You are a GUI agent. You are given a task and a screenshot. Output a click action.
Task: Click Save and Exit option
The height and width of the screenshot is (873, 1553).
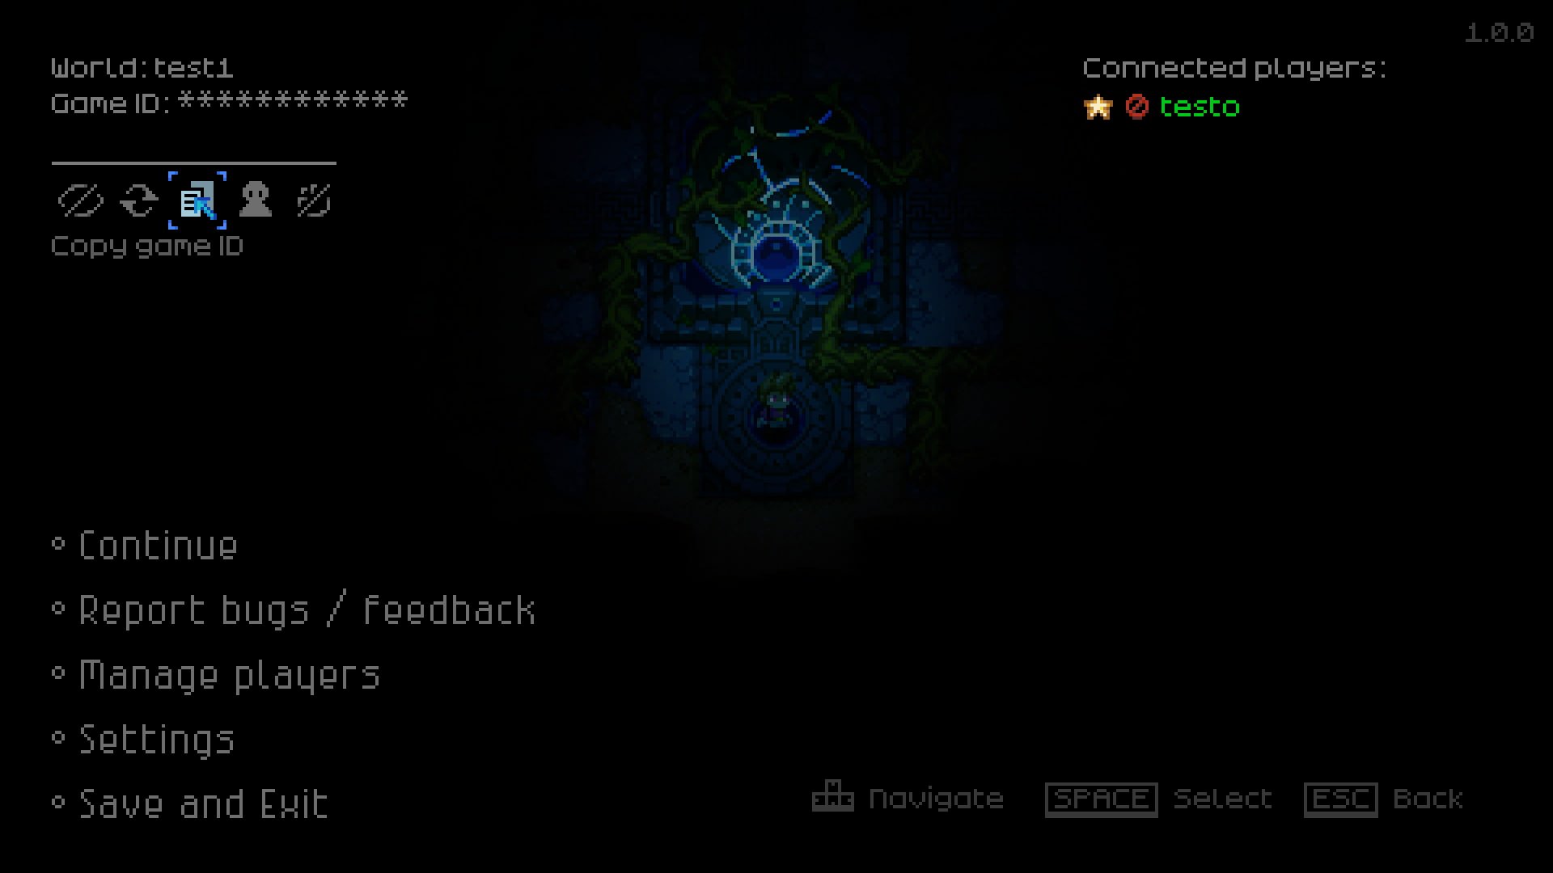[203, 802]
